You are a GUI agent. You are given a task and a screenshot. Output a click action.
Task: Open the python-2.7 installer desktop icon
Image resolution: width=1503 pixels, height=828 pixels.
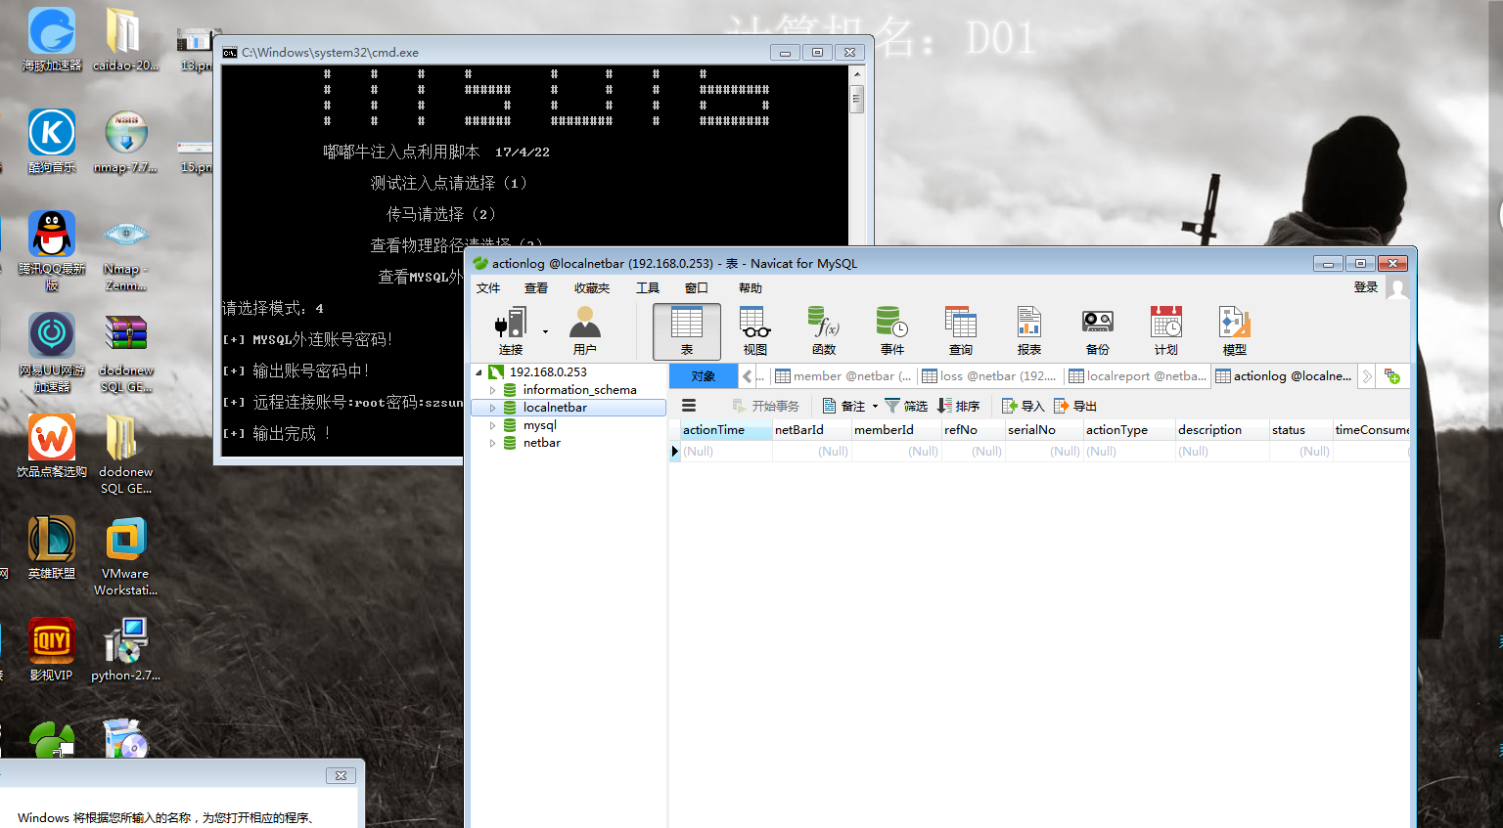pos(125,649)
